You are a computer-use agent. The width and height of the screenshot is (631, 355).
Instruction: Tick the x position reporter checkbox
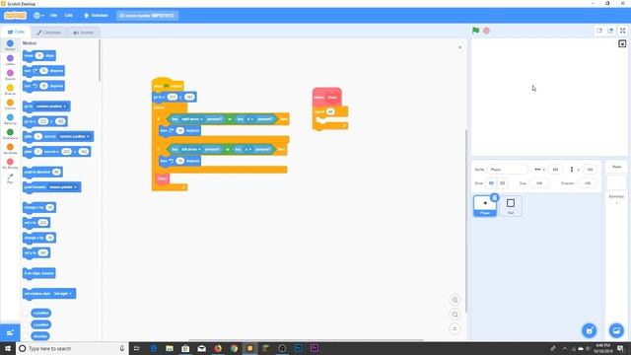(27, 313)
